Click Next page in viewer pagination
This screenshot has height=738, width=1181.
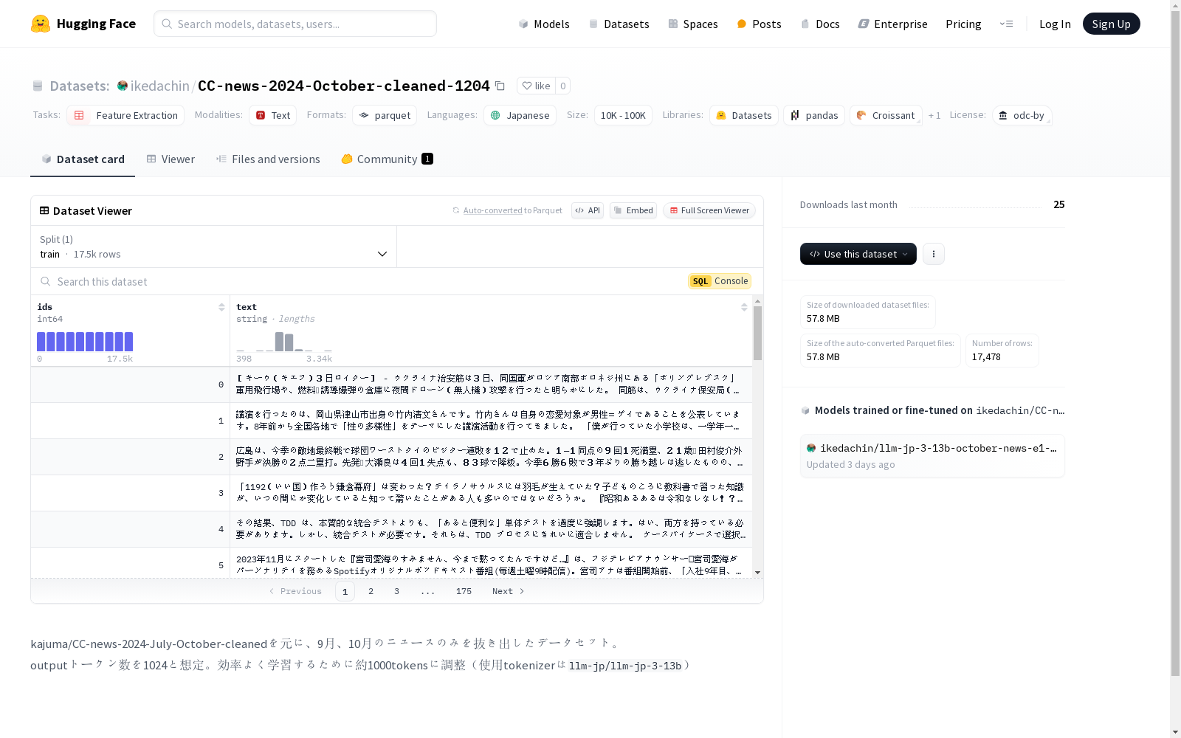coord(509,591)
